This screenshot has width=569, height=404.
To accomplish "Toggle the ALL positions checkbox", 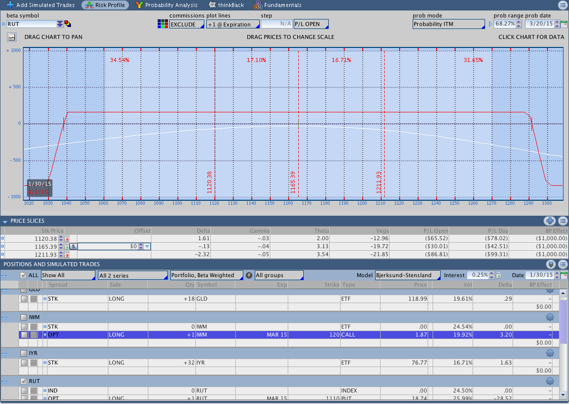I will point(23,275).
